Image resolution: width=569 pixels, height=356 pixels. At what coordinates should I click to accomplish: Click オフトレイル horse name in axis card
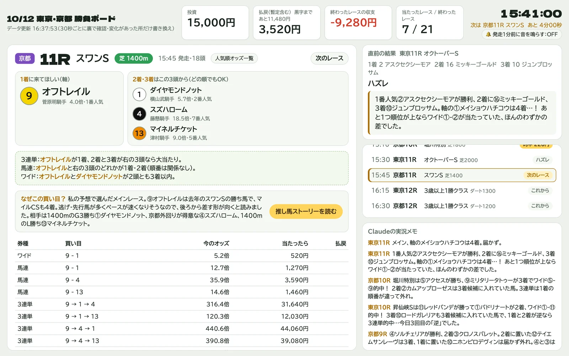(66, 91)
